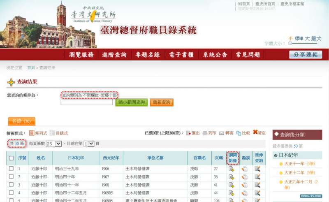This screenshot has width=329, height=202.
Task: Click the 查詢結果 heading icon
Action: [x=11, y=82]
